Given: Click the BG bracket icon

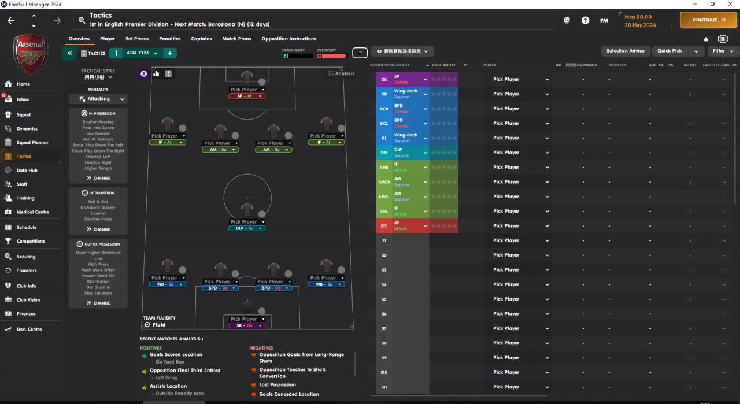Looking at the screenshot, I should pos(723,39).
